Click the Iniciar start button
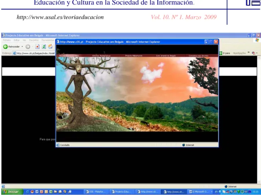This screenshot has height=195, width=261. click(12, 192)
